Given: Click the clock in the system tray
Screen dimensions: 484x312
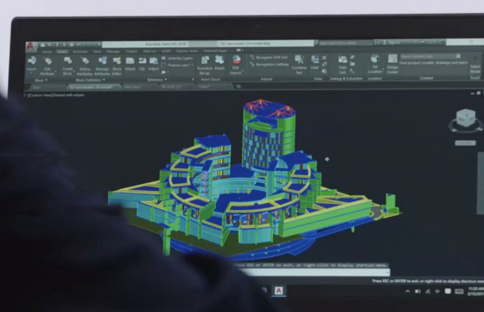Looking at the screenshot, I should pyautogui.click(x=476, y=291).
